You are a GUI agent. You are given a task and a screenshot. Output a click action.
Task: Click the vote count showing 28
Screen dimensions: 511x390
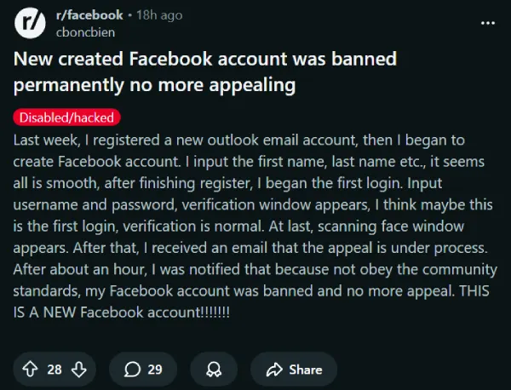click(55, 369)
